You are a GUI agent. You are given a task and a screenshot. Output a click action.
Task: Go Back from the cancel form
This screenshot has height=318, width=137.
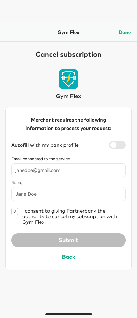coord(68,257)
